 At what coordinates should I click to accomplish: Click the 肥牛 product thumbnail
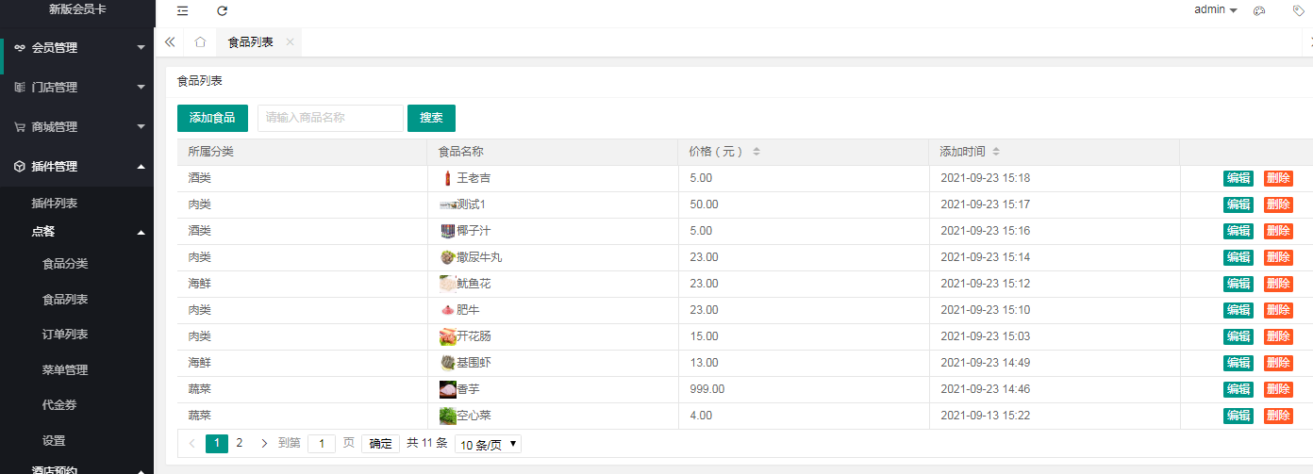pos(447,310)
